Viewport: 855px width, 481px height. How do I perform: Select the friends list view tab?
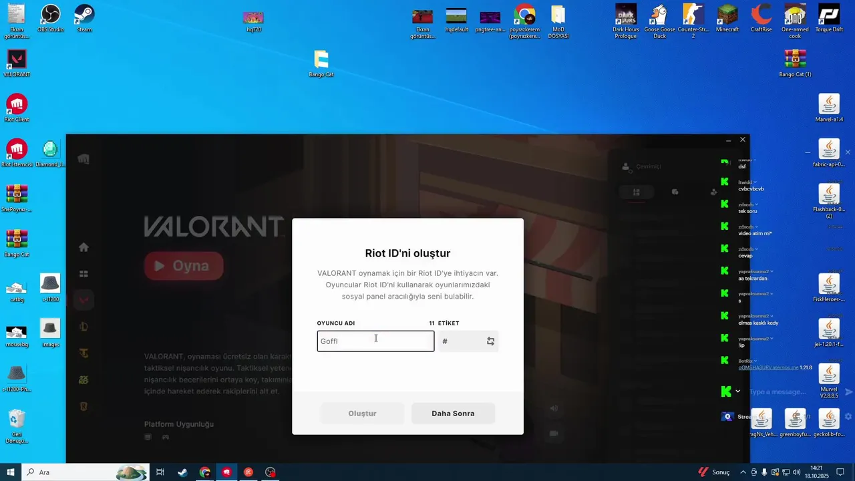[x=636, y=192]
